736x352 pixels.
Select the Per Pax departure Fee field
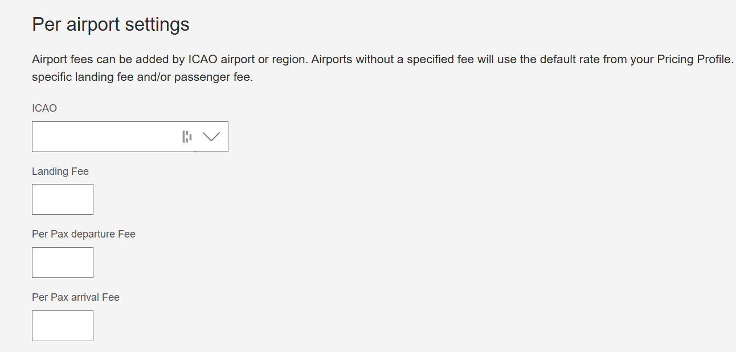click(x=63, y=263)
